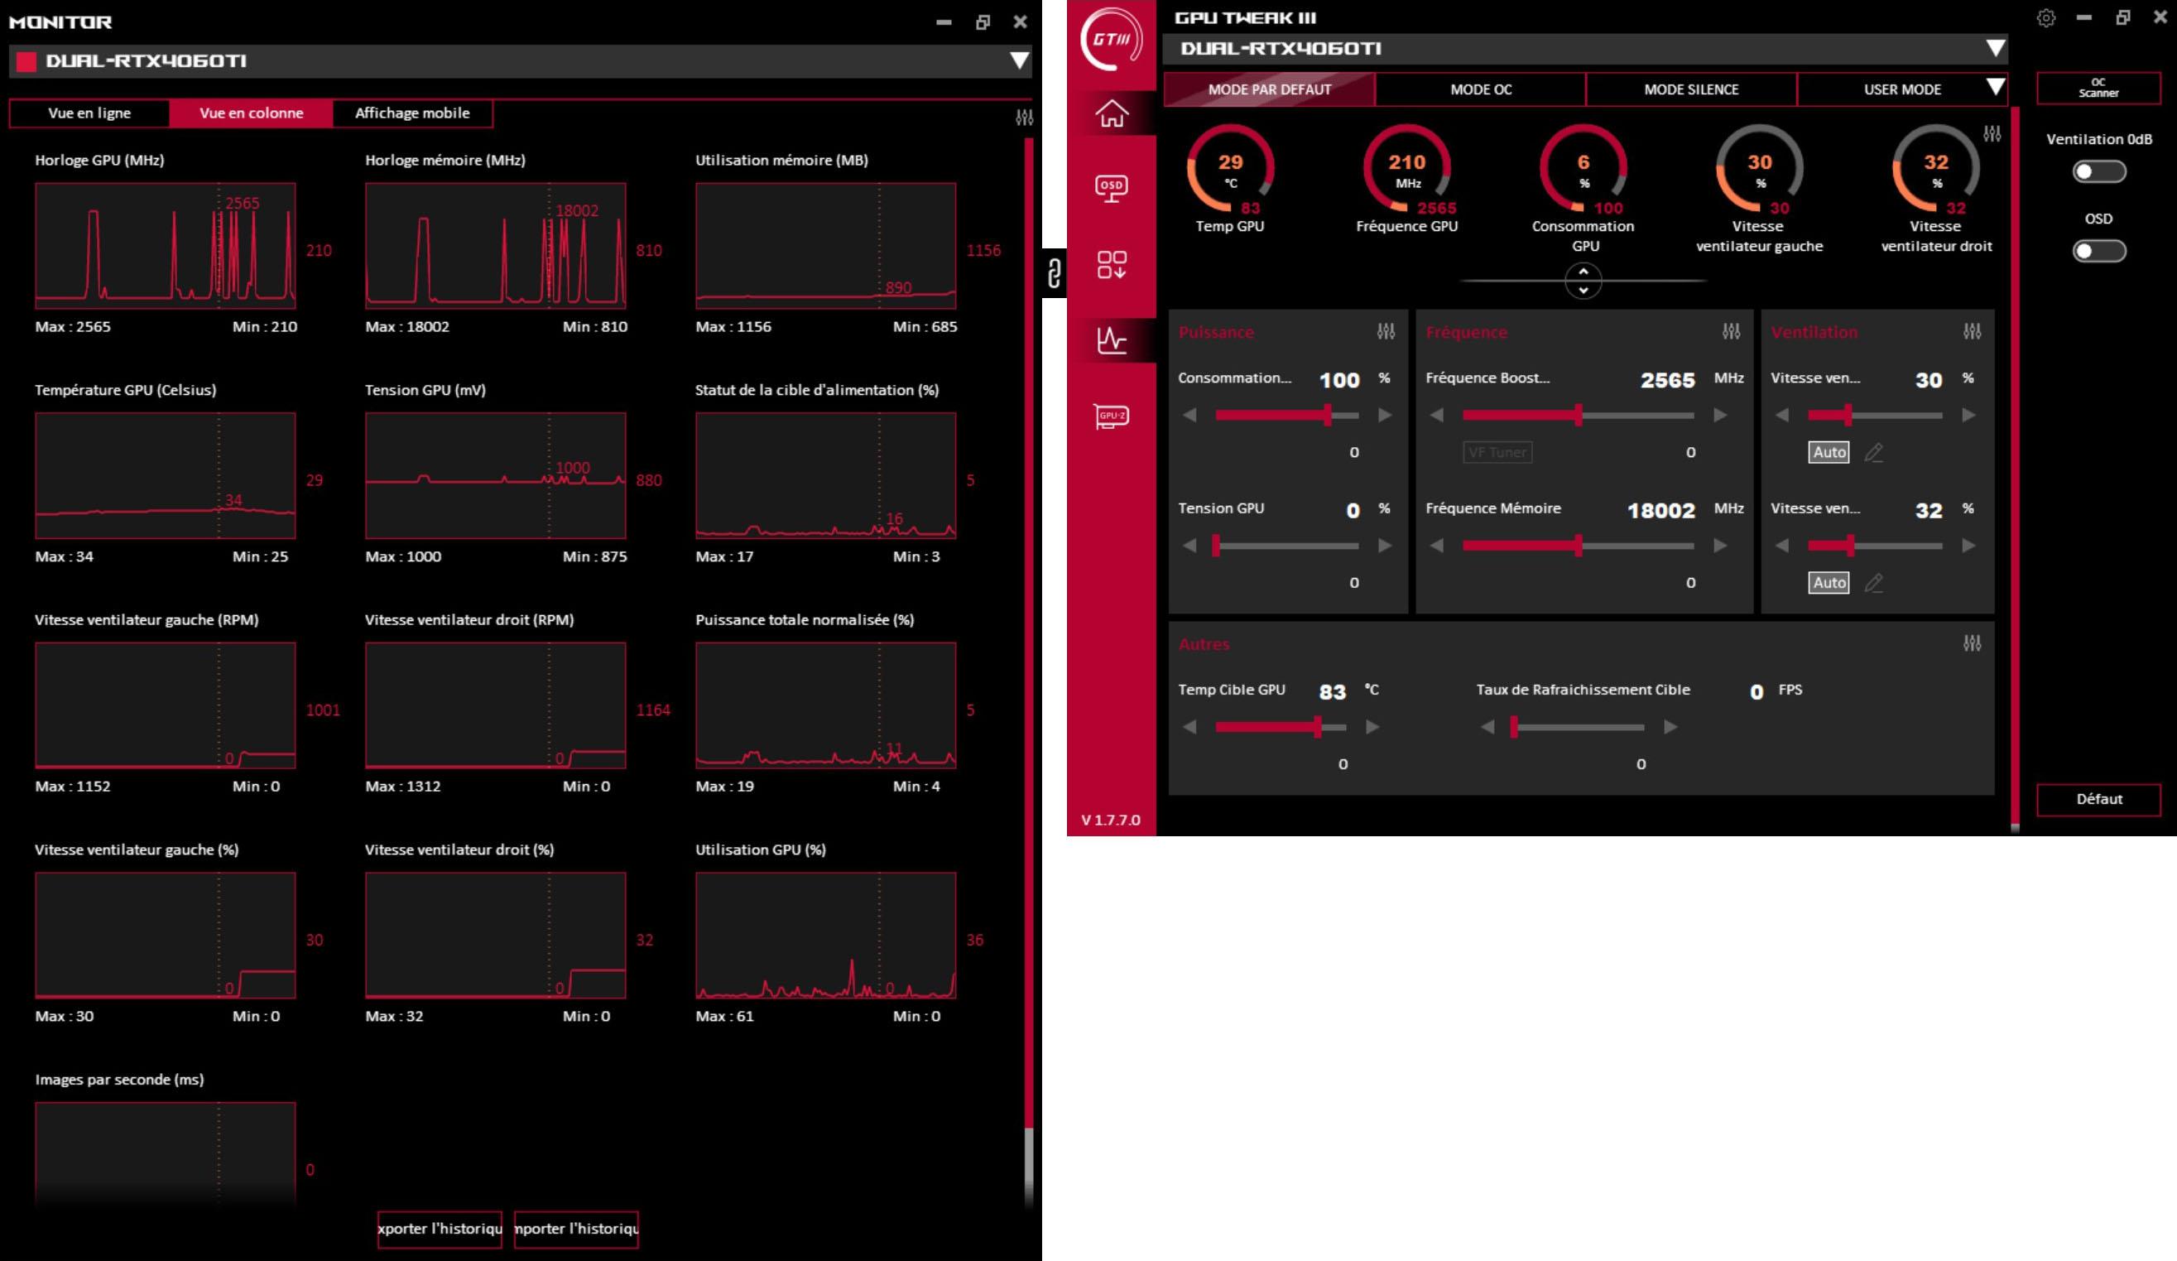
Task: Open the VF Tuner
Action: tap(1497, 452)
